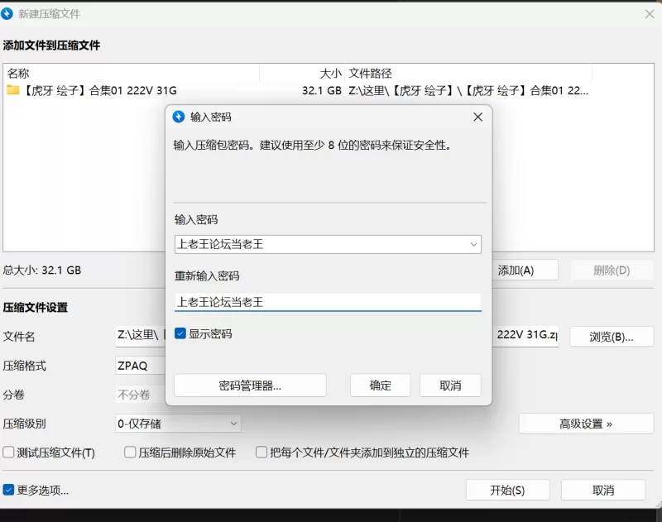
Task: Click the Z:\这里\ file path cell
Action: pyautogui.click(x=468, y=90)
